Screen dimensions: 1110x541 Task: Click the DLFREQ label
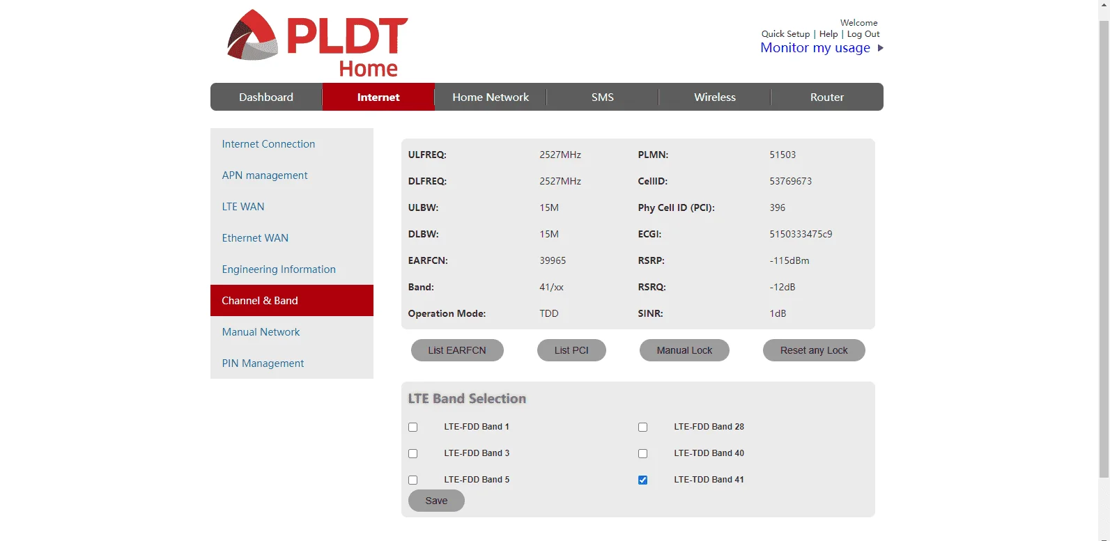[427, 181]
